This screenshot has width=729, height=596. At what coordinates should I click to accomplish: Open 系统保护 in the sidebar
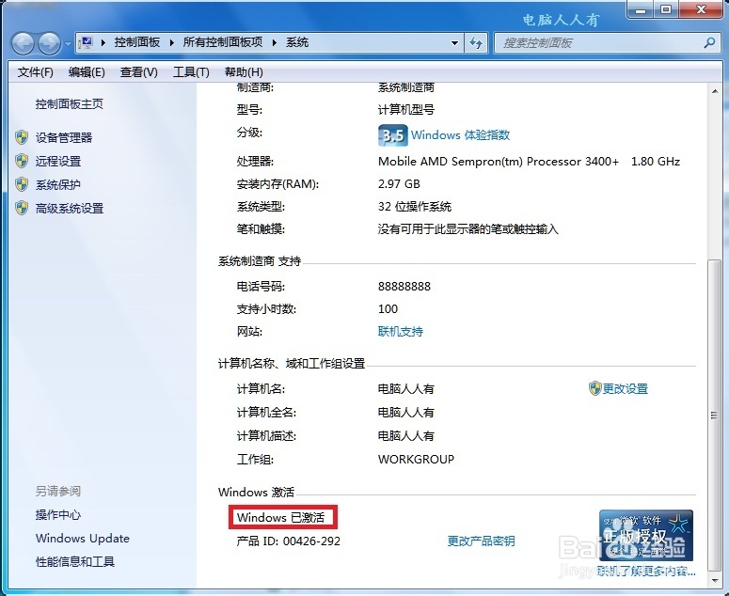point(58,185)
